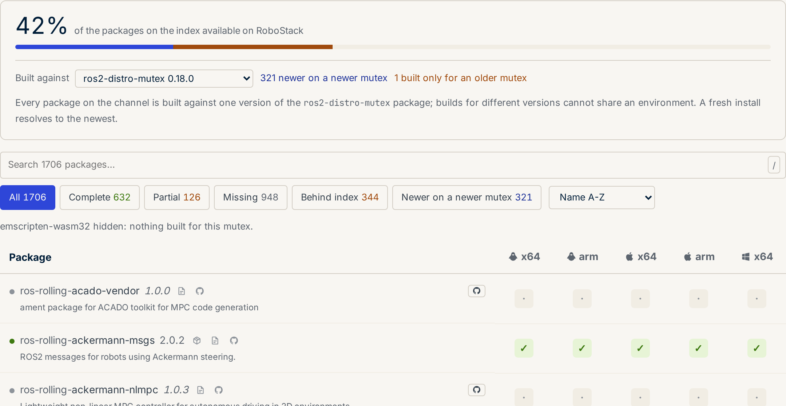Click the '42%' availability figure
The image size is (786, 406).
coord(41,26)
